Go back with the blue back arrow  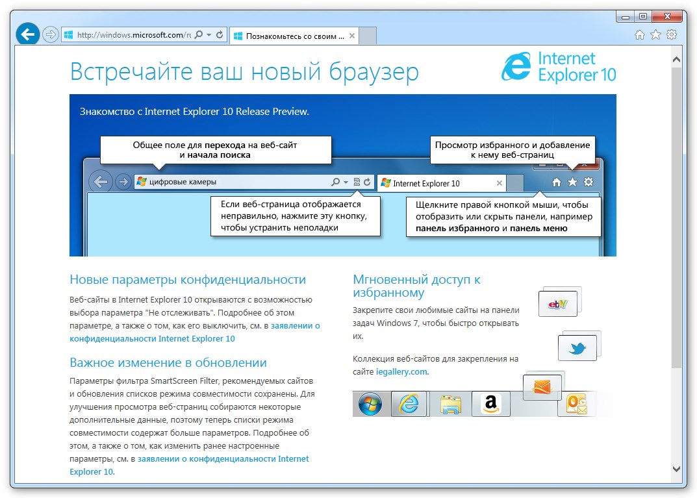27,34
